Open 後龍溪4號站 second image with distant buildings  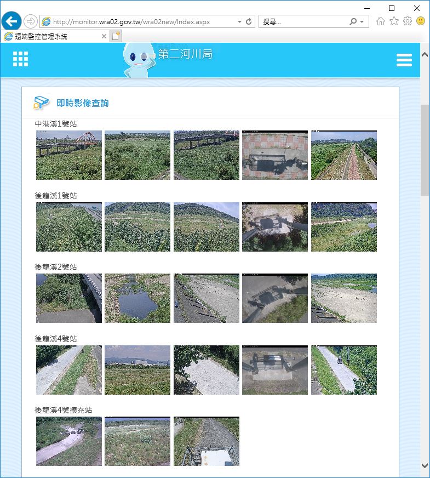pos(137,370)
